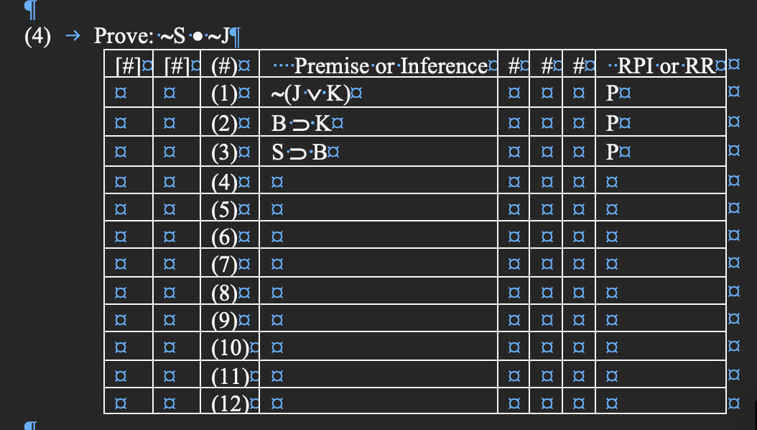Viewport: 757px width, 430px height.
Task: Click the premise cell containing ~(J ∨ K)
Action: (x=378, y=93)
